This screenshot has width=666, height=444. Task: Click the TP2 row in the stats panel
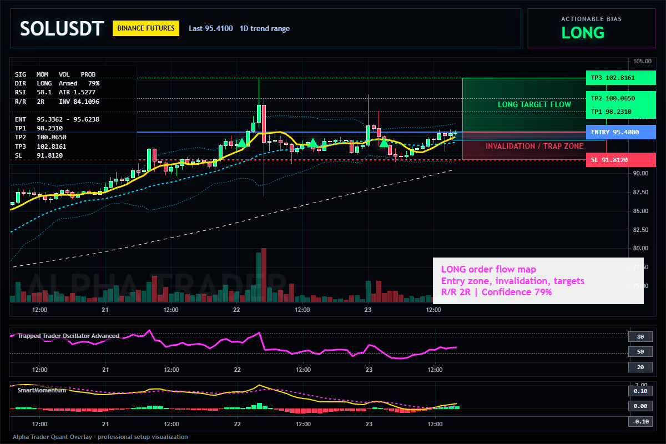click(x=41, y=137)
